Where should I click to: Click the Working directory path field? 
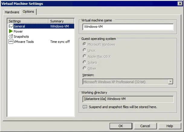click(x=128, y=99)
